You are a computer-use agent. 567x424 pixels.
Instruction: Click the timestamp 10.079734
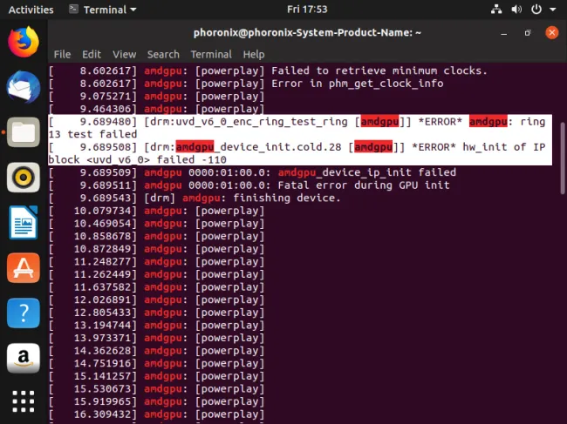click(x=102, y=211)
